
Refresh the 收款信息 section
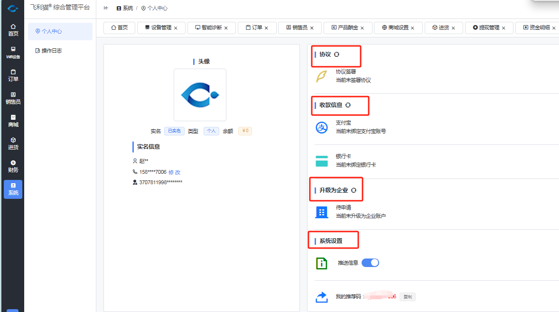(x=348, y=105)
